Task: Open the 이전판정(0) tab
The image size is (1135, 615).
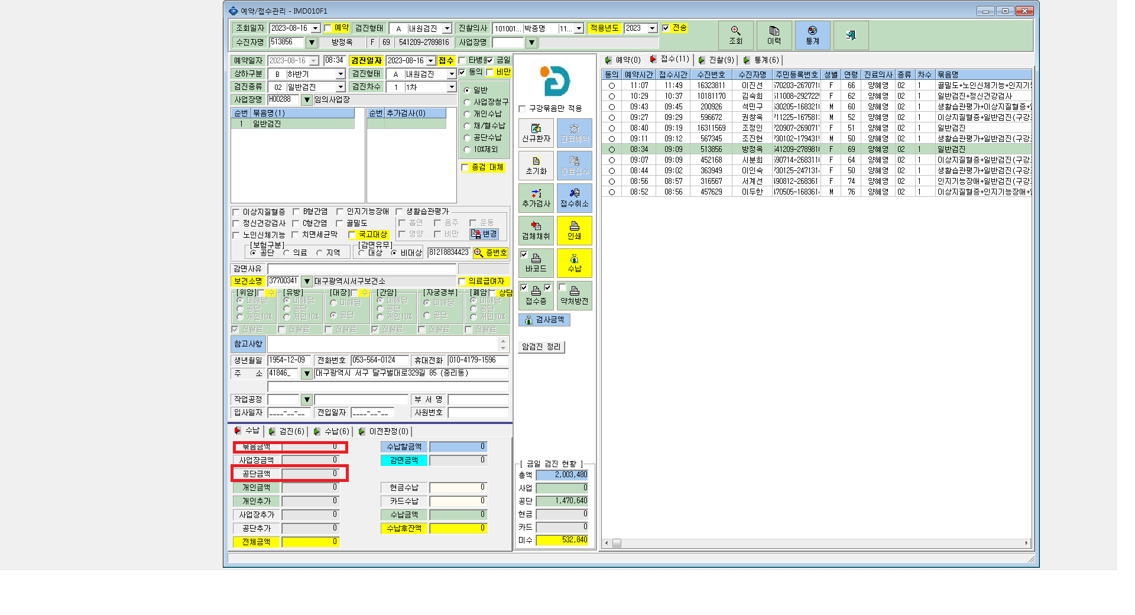Action: click(383, 432)
